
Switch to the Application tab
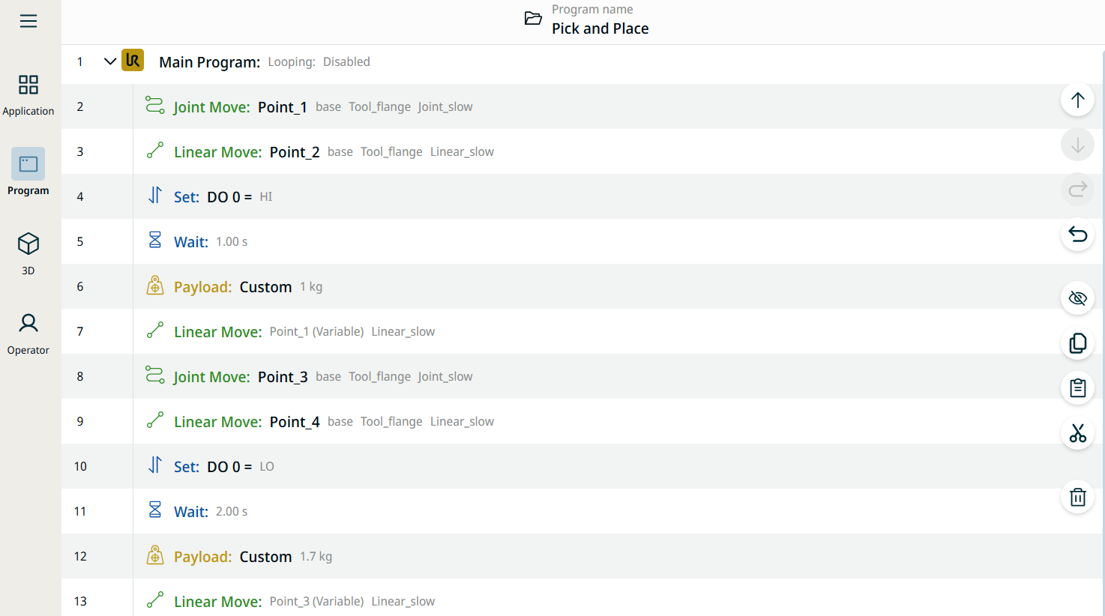point(28,94)
